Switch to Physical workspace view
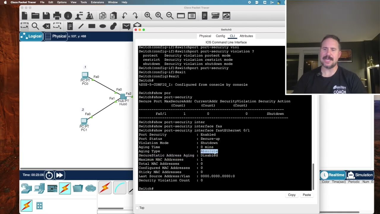 (56, 36)
